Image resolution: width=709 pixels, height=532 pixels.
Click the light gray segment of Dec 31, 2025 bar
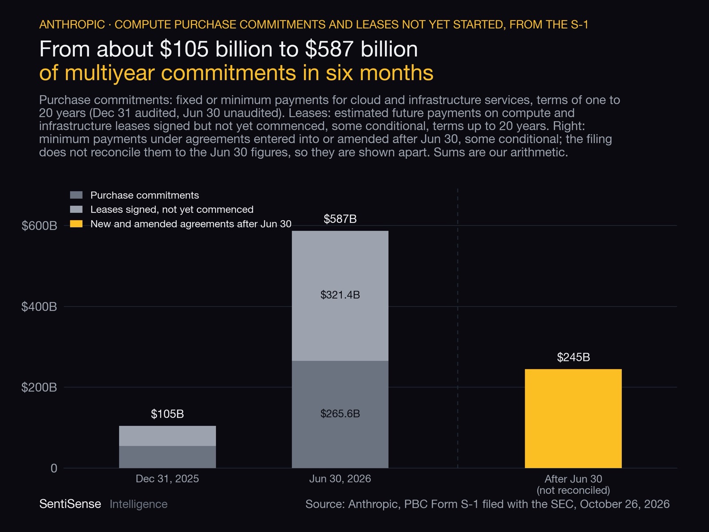pyautogui.click(x=168, y=436)
